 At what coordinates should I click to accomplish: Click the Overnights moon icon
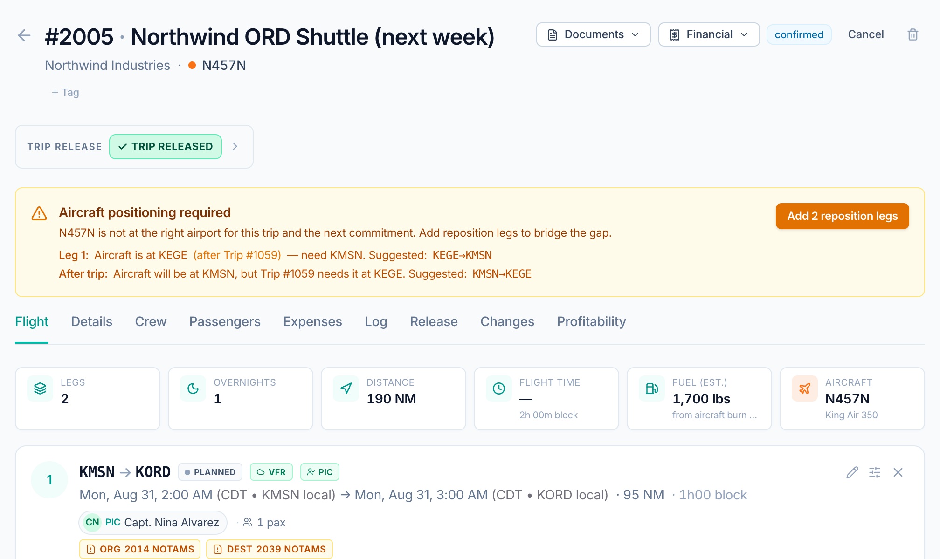193,389
